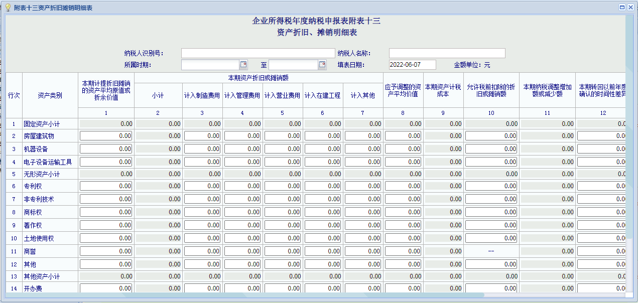Edit 著作权 value in column 1

tap(106, 225)
